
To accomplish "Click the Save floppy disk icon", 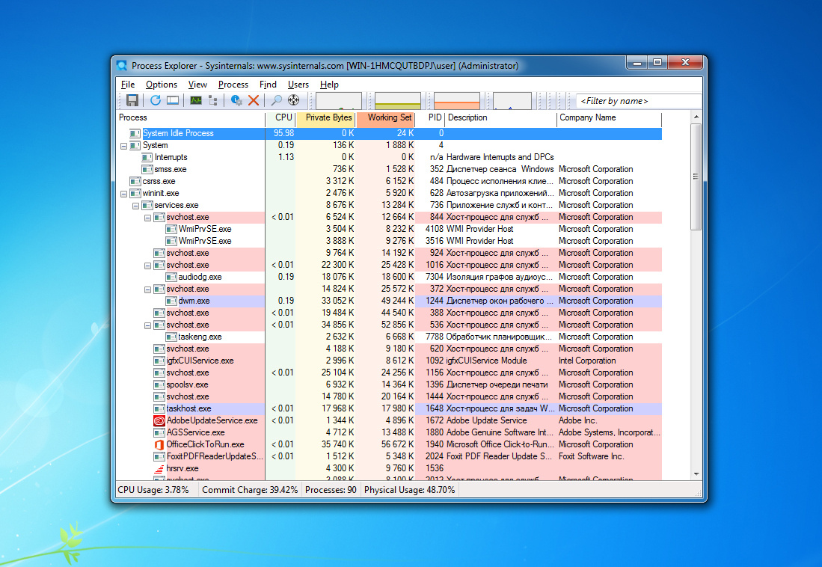I will point(132,100).
